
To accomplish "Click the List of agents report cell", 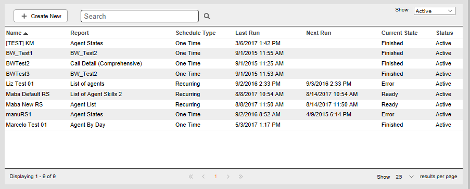I will pyautogui.click(x=87, y=84).
